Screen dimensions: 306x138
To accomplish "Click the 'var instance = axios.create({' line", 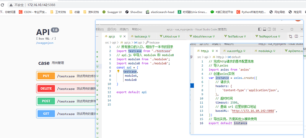I will (x=233, y=78).
